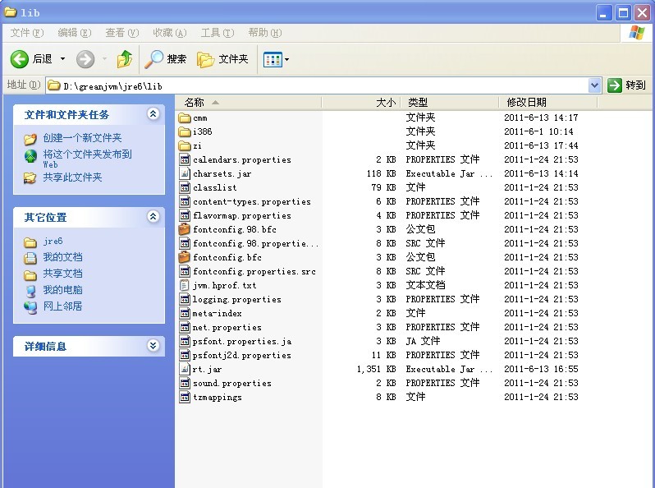This screenshot has width=655, height=488.
Task: Click 创建一个新文件夹 link
Action: tap(82, 138)
